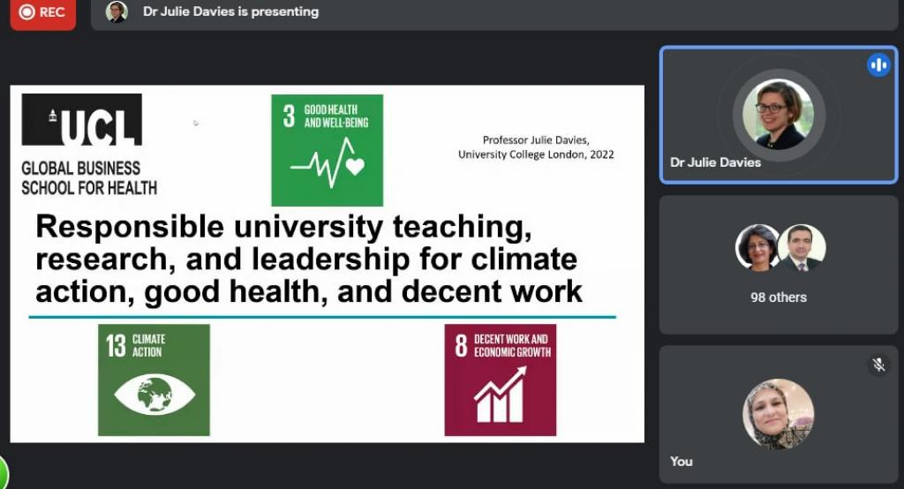904x489 pixels.
Task: Select the 'Dr Julie Davies is presenting' banner text
Action: click(x=230, y=12)
